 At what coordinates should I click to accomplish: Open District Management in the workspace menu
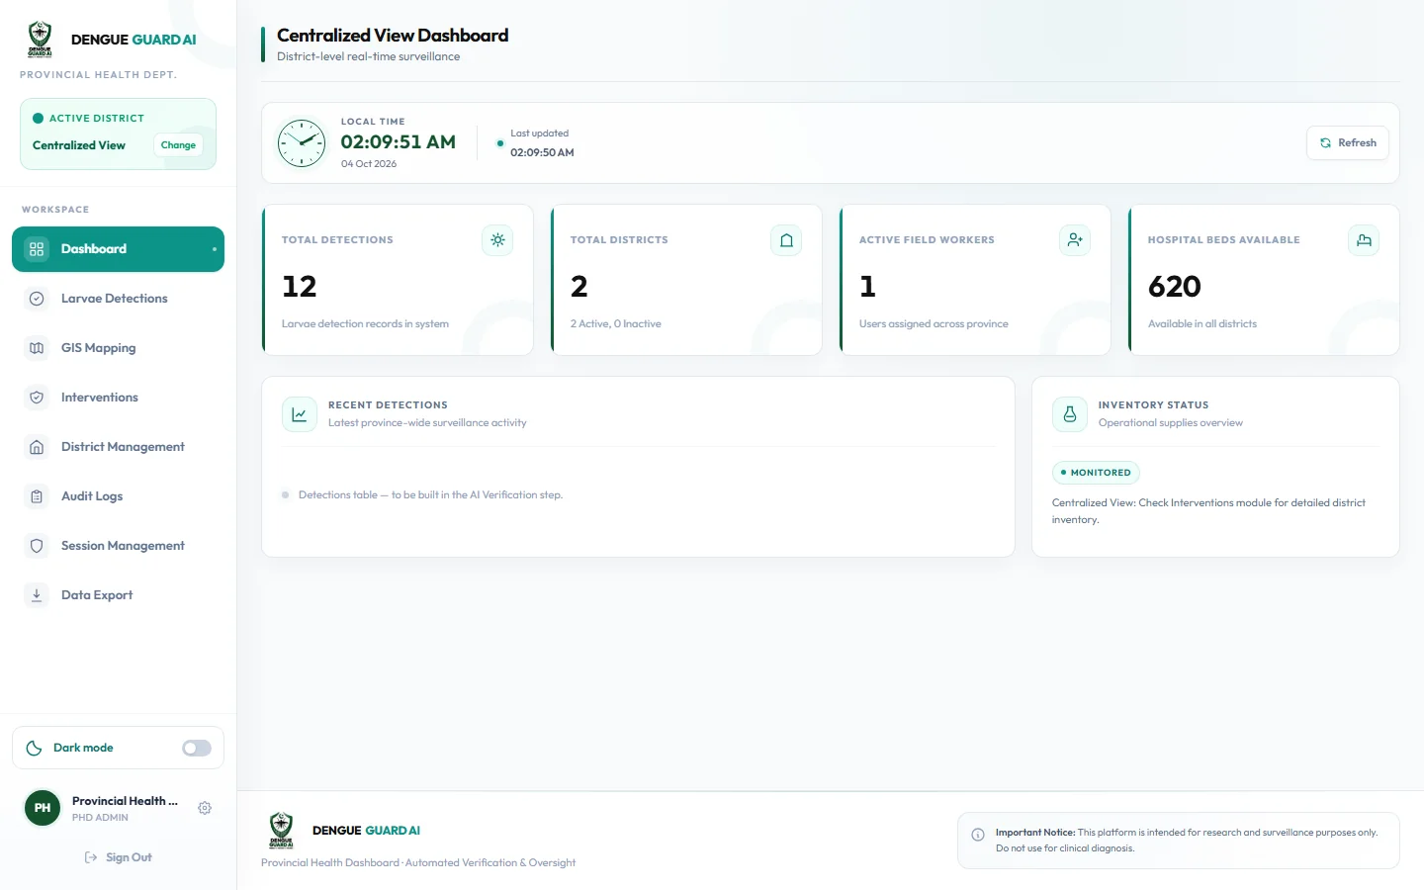click(118, 447)
